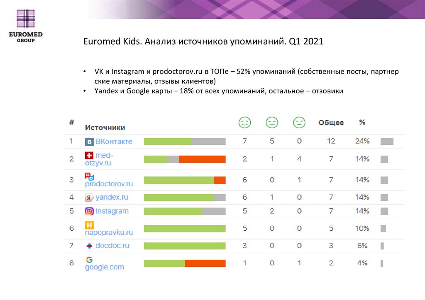Sort by the Источники column header
The width and height of the screenshot is (425, 300).
(x=105, y=128)
